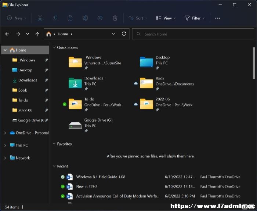Select Book in the navigation pane

coord(22,90)
